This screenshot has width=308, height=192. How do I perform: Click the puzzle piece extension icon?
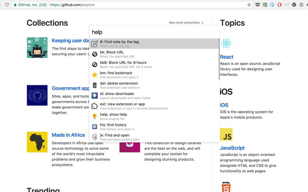[95, 106]
